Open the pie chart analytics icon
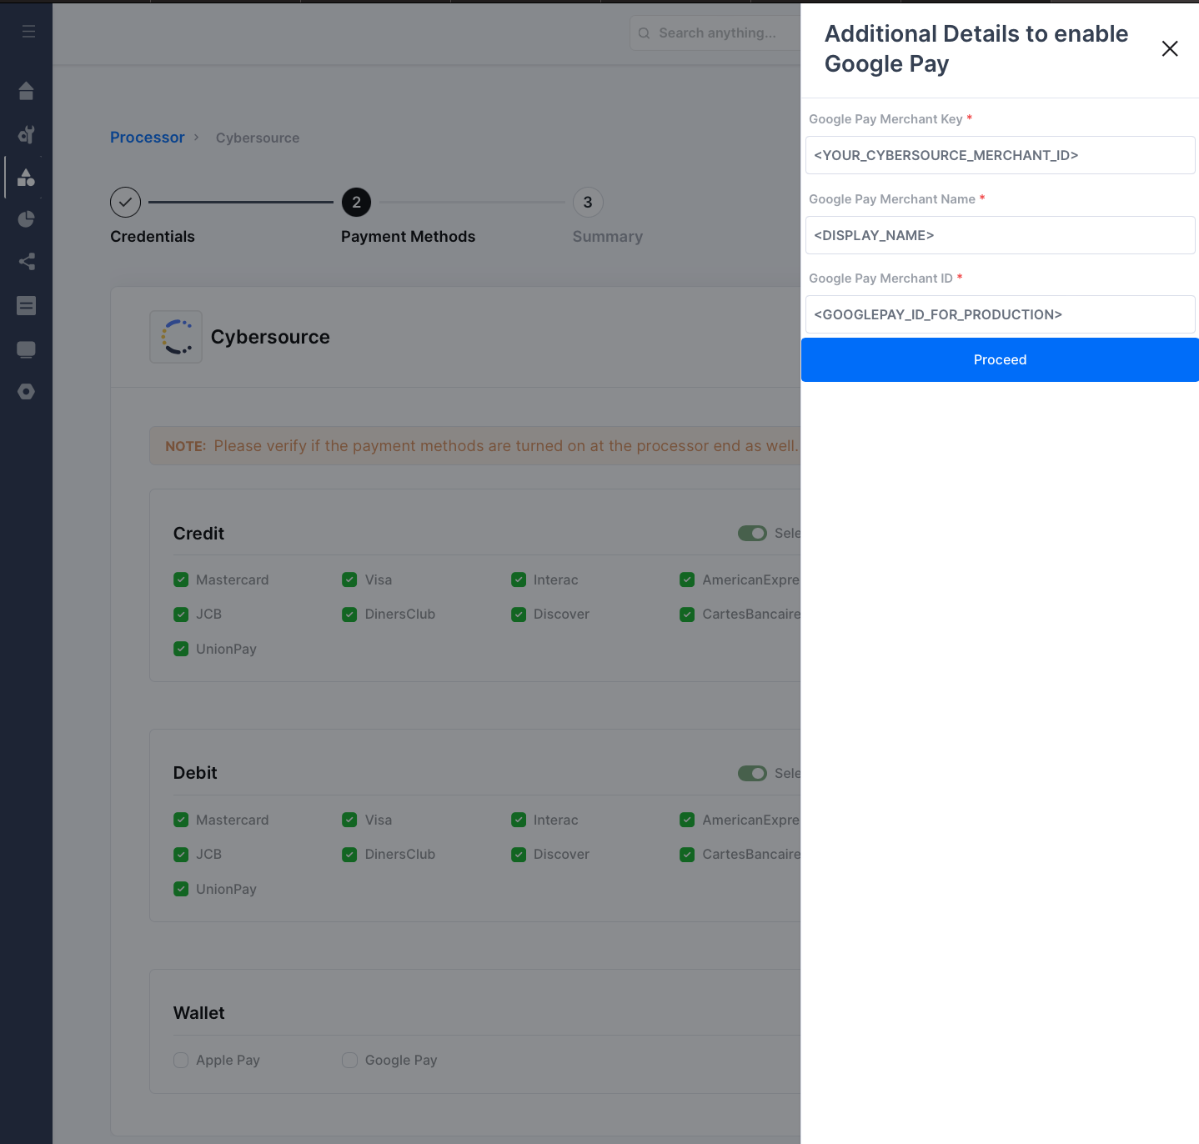The height and width of the screenshot is (1144, 1199). pyautogui.click(x=26, y=219)
